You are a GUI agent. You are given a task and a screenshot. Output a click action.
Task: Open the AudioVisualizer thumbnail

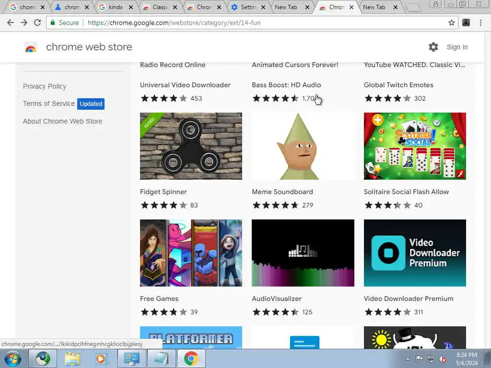[303, 253]
